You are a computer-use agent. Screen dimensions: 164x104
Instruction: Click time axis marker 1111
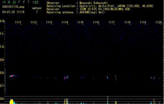(18, 22)
